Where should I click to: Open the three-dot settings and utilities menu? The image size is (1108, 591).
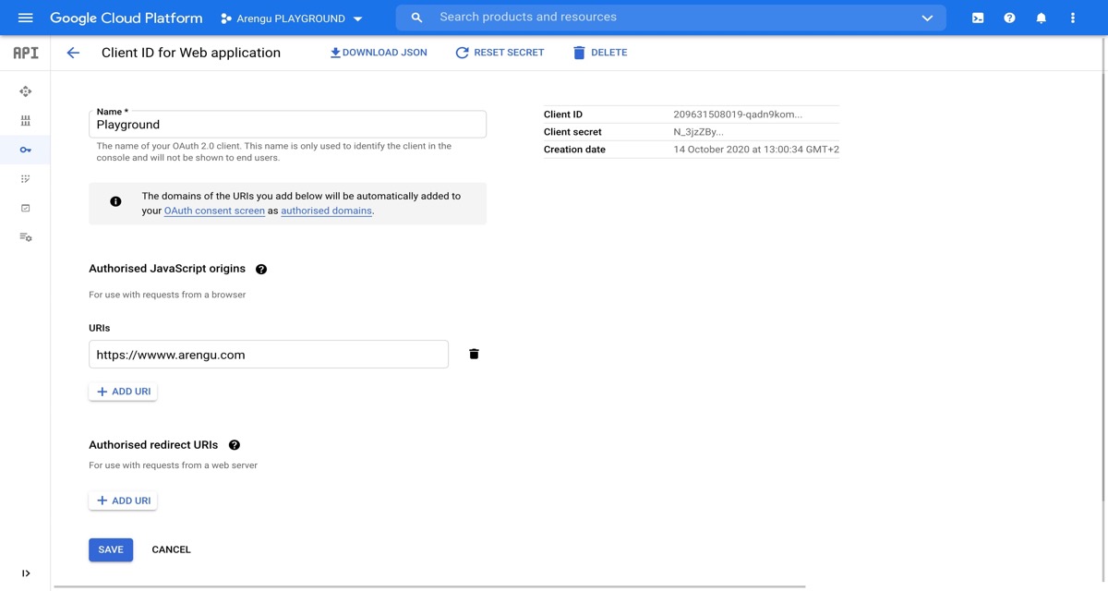(1072, 18)
